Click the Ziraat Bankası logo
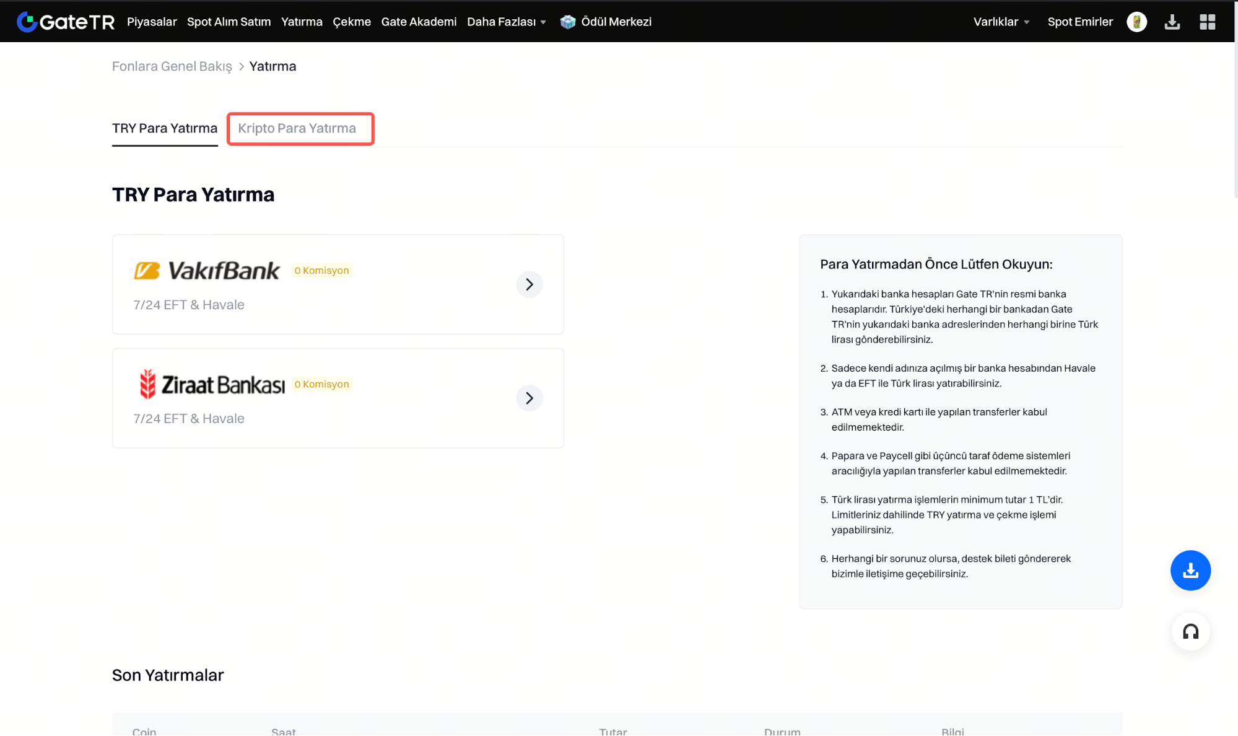1238x736 pixels. click(x=211, y=384)
